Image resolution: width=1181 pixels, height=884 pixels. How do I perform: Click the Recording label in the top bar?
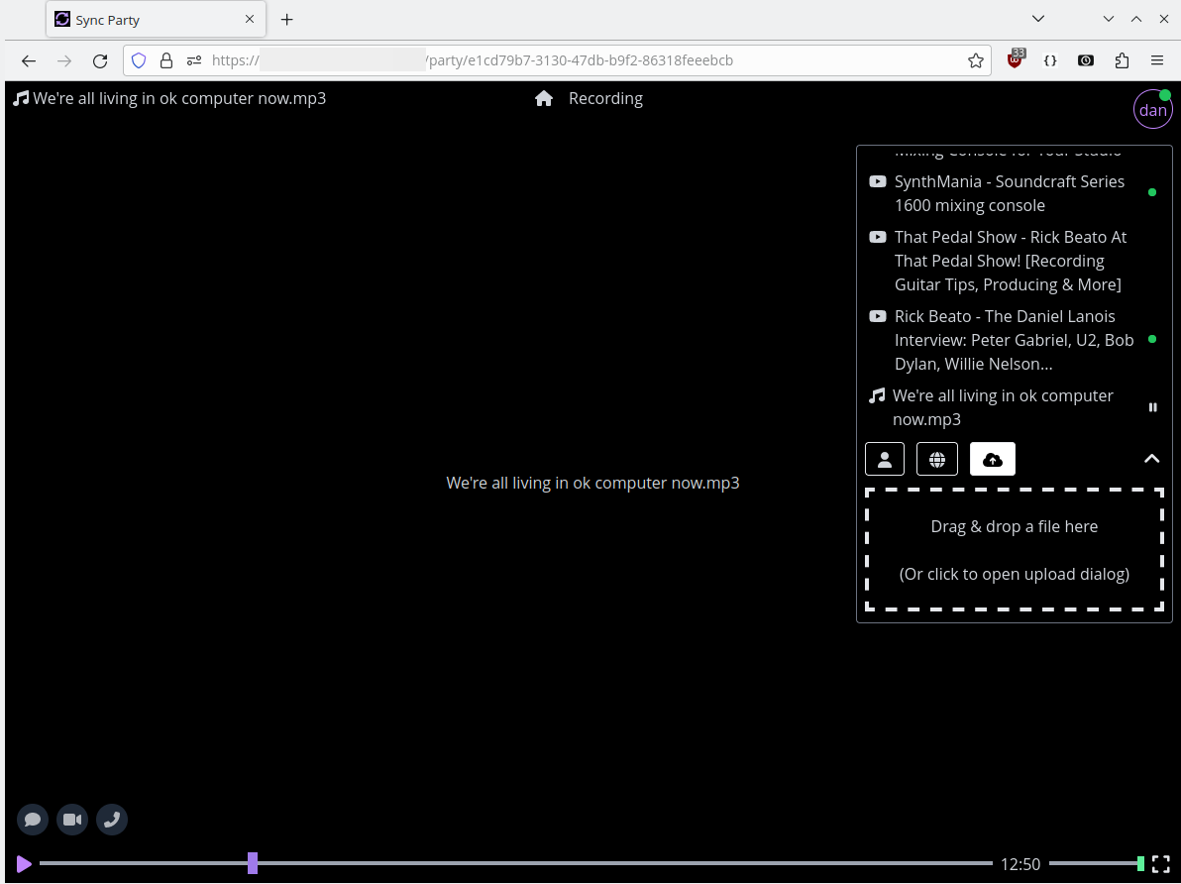[x=605, y=98]
